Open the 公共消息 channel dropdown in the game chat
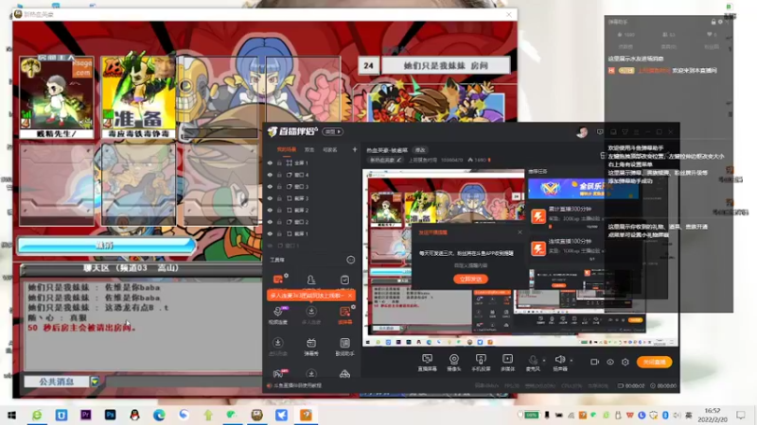This screenshot has width=757, height=425. click(x=96, y=382)
